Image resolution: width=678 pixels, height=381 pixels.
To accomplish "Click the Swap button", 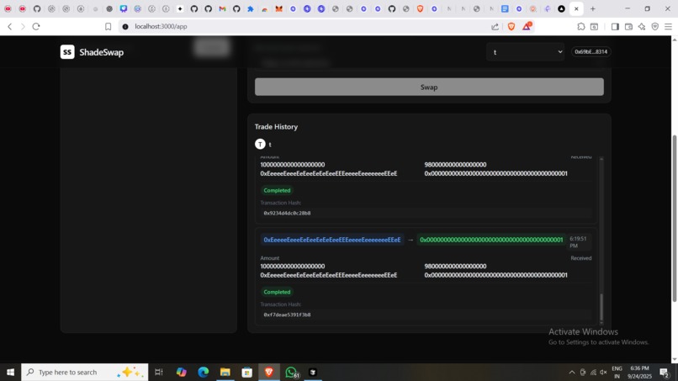I will 429,87.
